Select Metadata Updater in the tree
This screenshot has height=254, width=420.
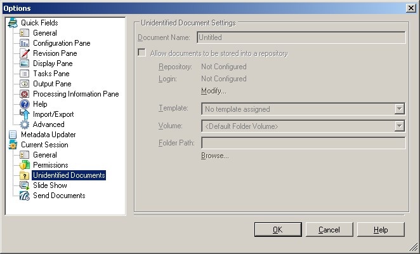[x=48, y=135]
